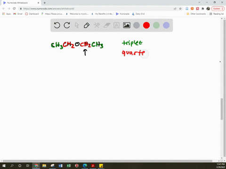Insert an image with picture icon
Viewport: 226px width, 169px height.
click(127, 25)
